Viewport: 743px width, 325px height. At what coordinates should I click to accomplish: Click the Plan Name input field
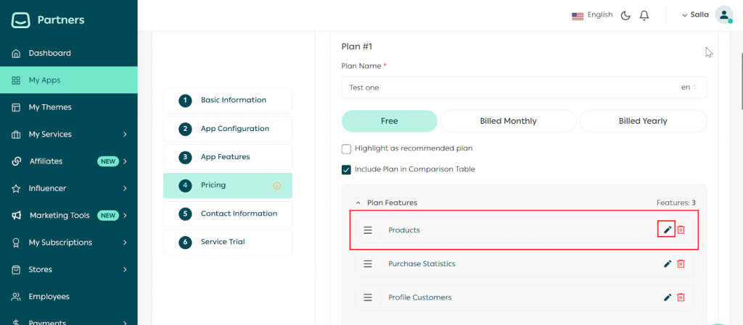508,88
